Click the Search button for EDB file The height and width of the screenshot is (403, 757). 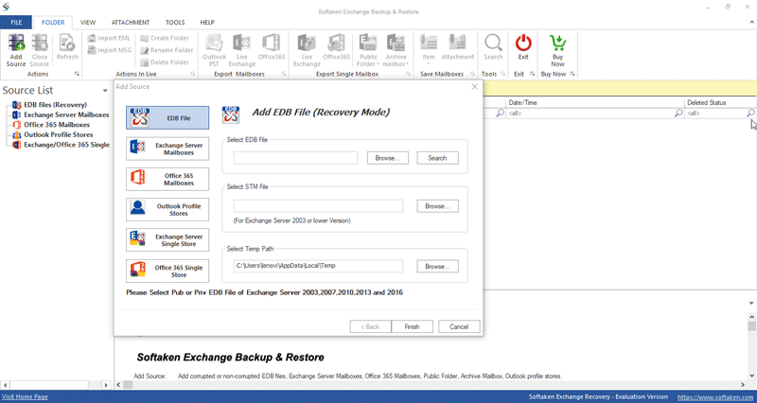(437, 158)
